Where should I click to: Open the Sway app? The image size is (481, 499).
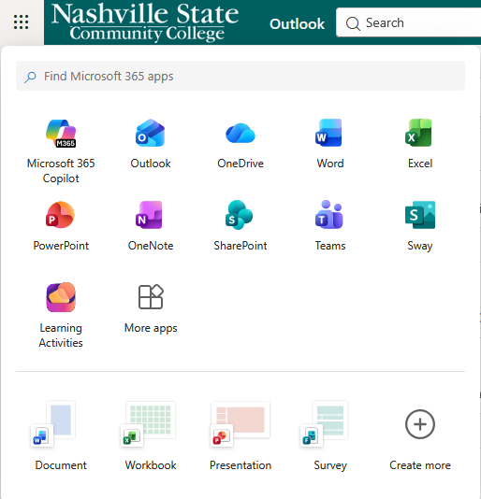420,226
